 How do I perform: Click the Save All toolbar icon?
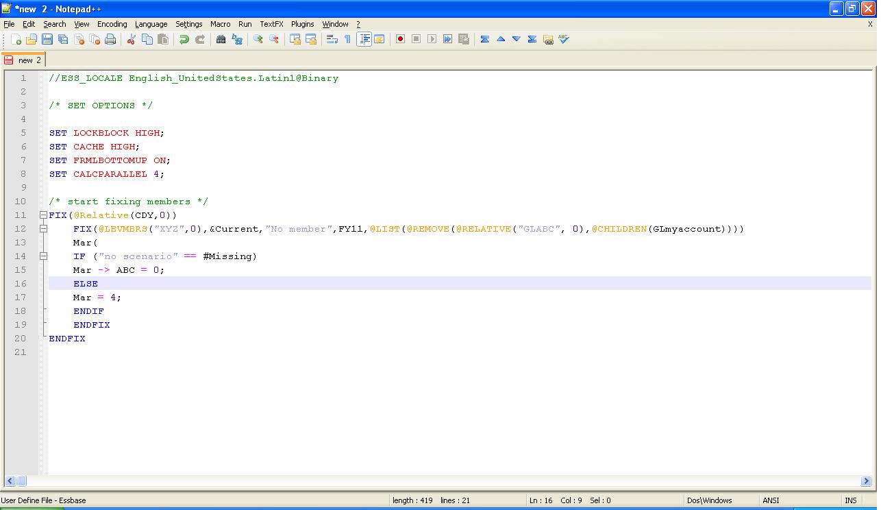point(63,39)
